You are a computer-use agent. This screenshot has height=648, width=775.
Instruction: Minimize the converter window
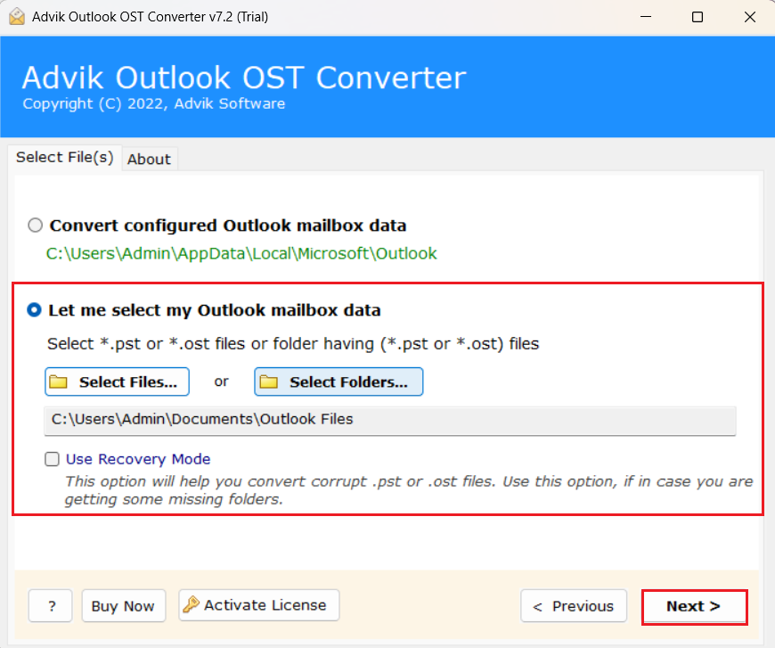(646, 17)
